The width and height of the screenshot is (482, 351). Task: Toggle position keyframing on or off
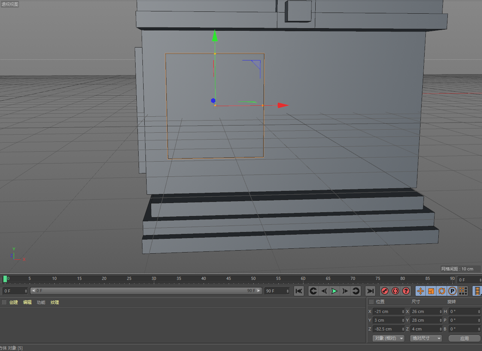420,291
